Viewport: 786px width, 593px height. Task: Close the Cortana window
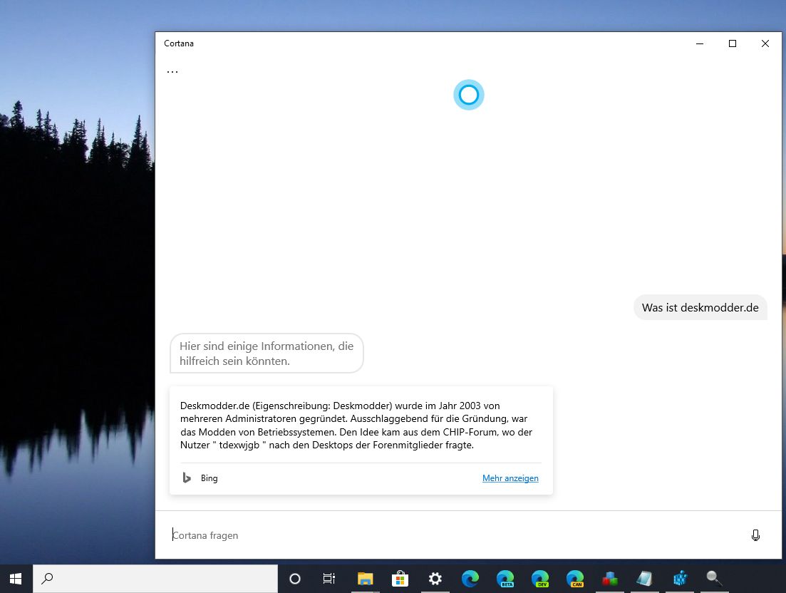pyautogui.click(x=765, y=43)
